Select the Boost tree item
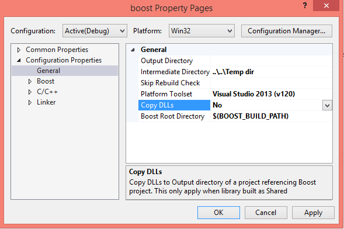 46,81
